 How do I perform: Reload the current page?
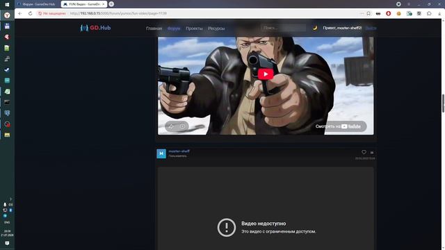point(30,13)
